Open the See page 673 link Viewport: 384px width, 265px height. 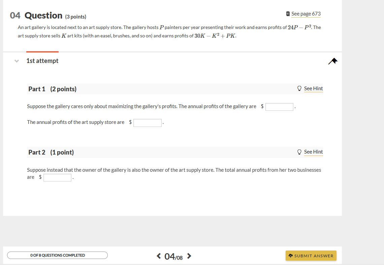click(x=306, y=14)
